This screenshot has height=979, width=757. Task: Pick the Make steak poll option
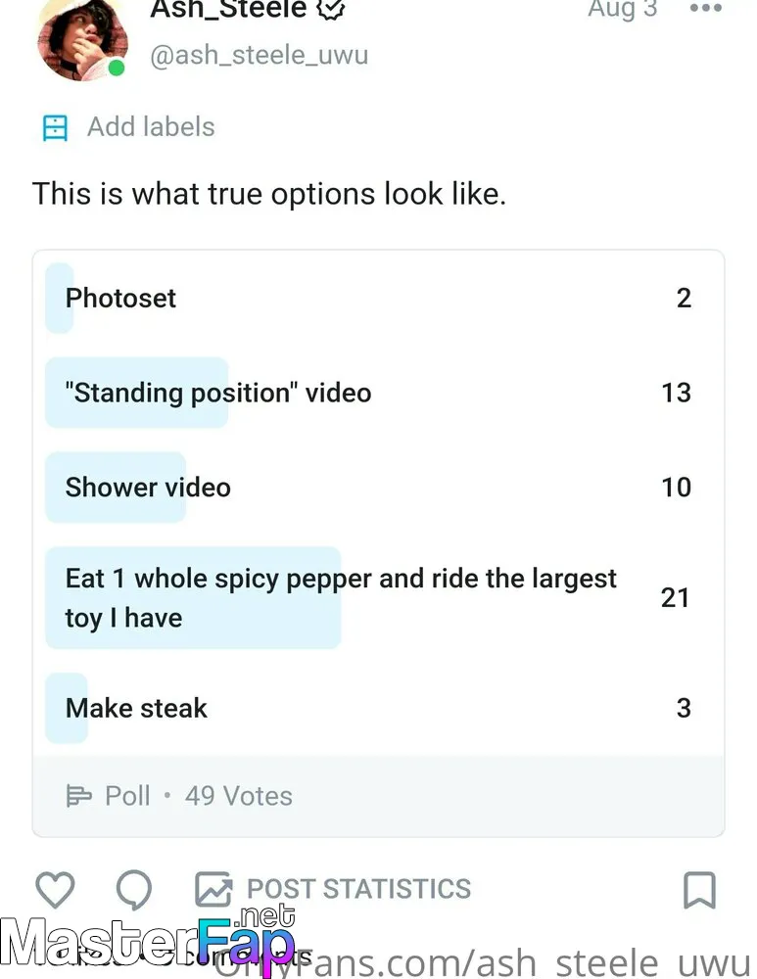[x=378, y=708]
